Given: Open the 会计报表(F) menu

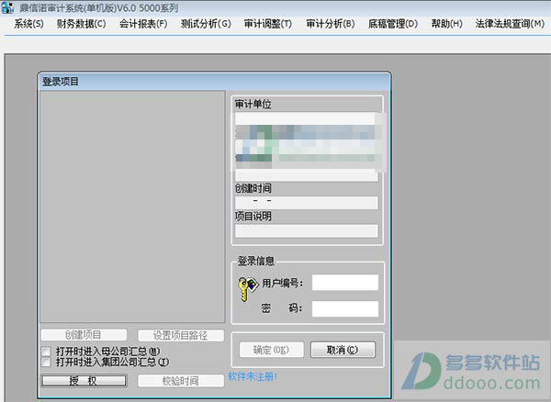Looking at the screenshot, I should point(143,24).
